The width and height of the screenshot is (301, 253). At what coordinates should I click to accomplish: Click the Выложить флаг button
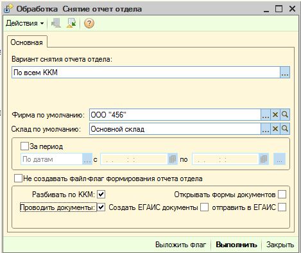pos(180,245)
